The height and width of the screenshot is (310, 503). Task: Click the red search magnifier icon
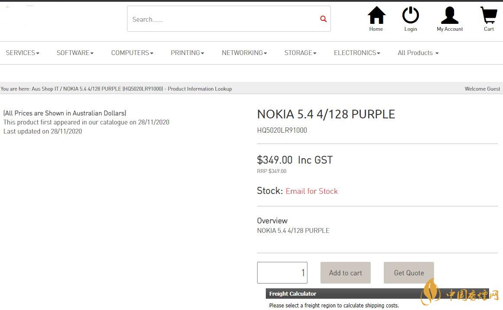click(x=323, y=19)
